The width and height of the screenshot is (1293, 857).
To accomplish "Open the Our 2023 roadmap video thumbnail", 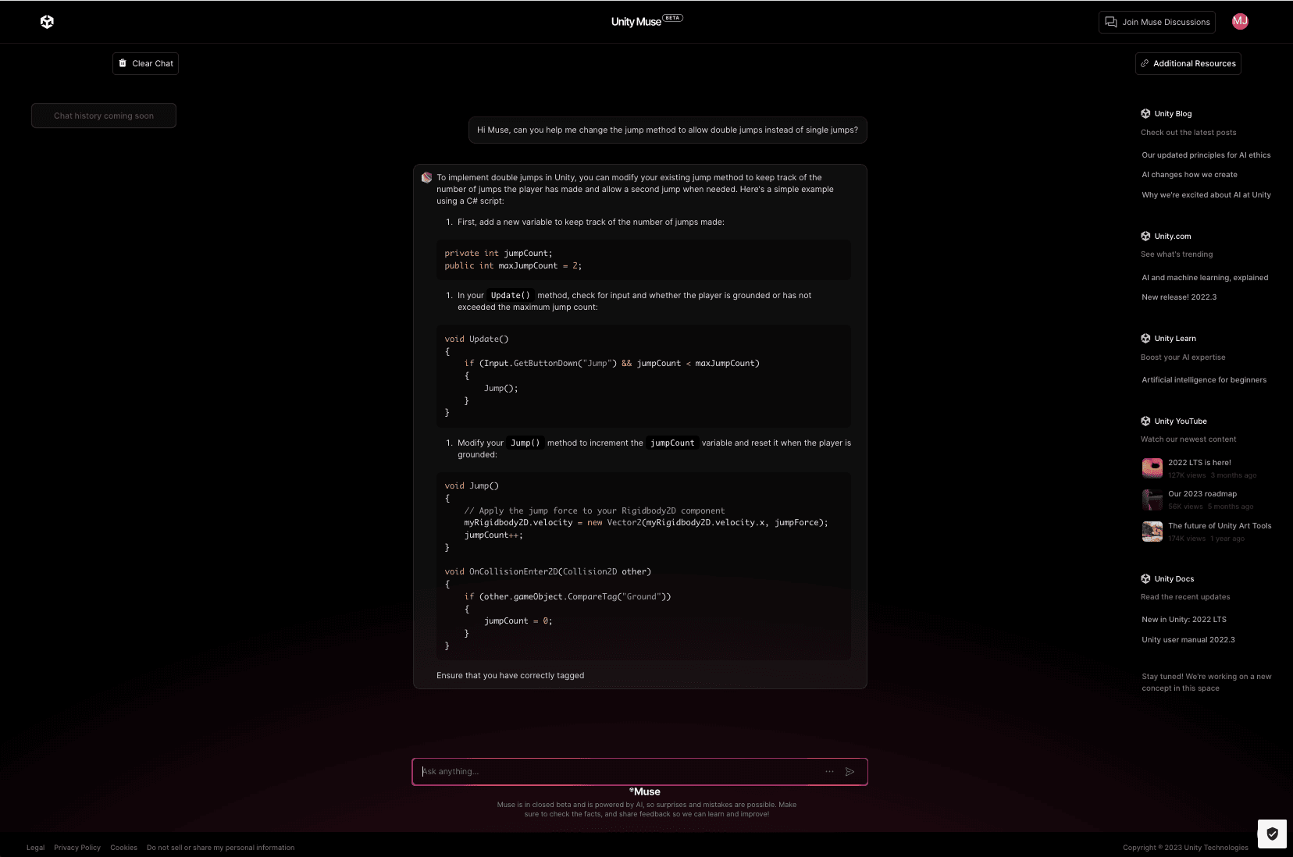I will 1152,500.
